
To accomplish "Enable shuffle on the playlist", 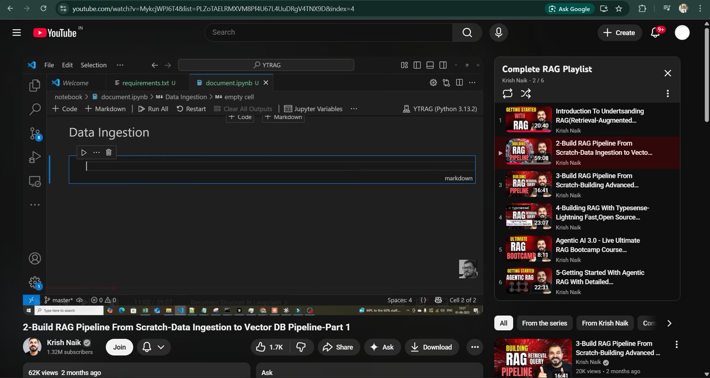I will coord(525,93).
